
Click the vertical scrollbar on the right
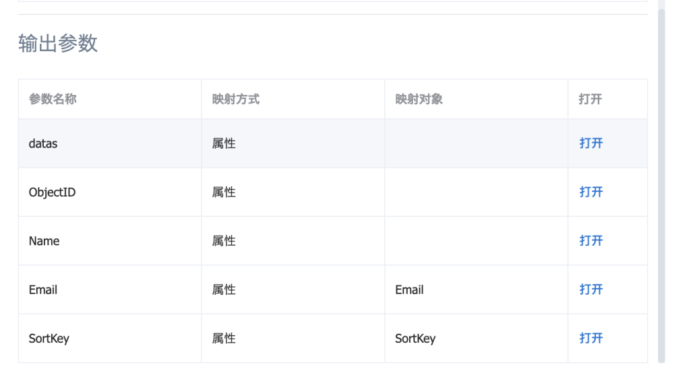click(661, 182)
